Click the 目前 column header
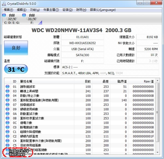The height and width of the screenshot is (159, 164). (x=83, y=81)
